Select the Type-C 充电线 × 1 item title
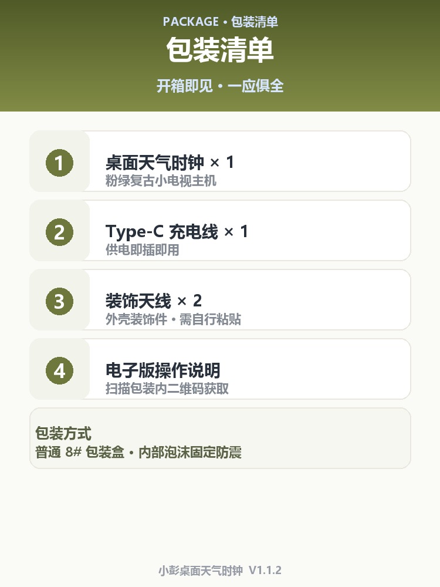Image resolution: width=440 pixels, height=587 pixels. 177,232
